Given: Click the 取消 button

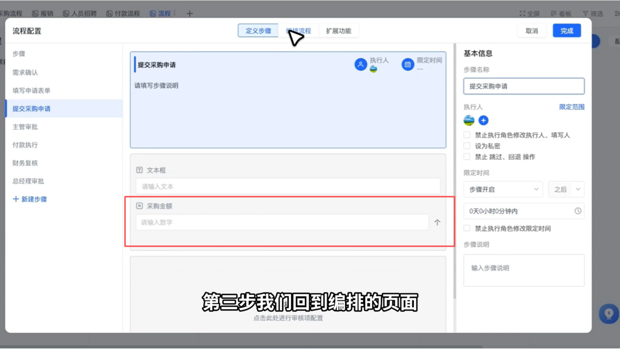Looking at the screenshot, I should pyautogui.click(x=532, y=31).
